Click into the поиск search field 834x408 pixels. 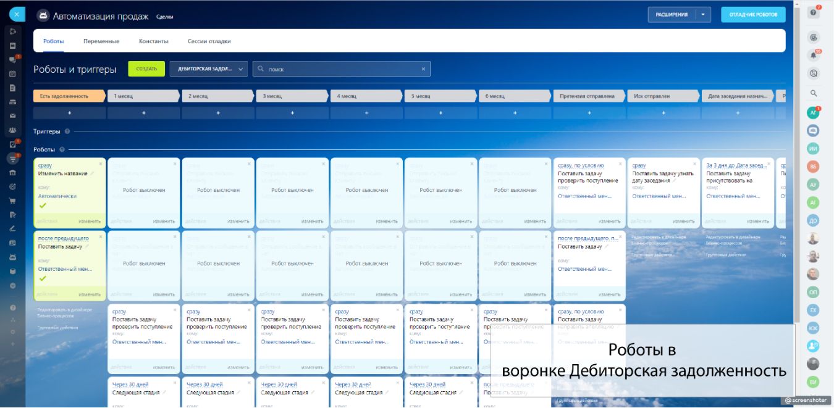341,69
